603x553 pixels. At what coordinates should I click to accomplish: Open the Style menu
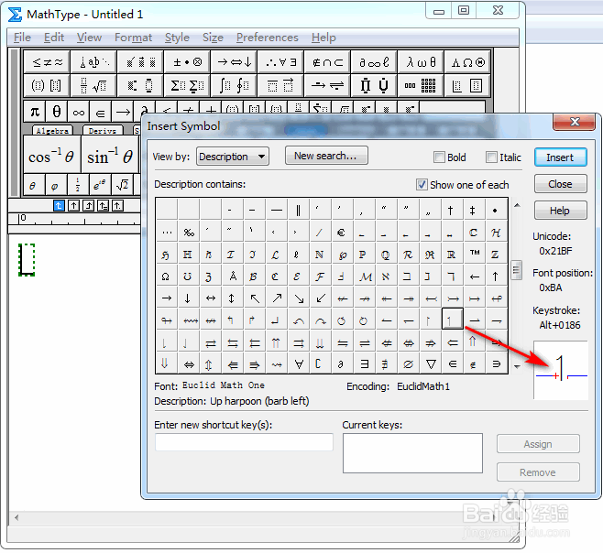[x=177, y=38]
